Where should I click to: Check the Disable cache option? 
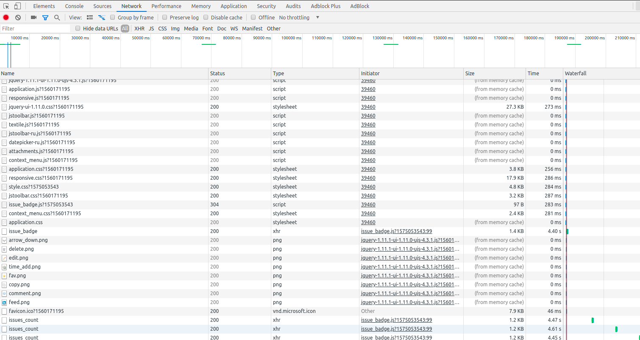(x=206, y=17)
